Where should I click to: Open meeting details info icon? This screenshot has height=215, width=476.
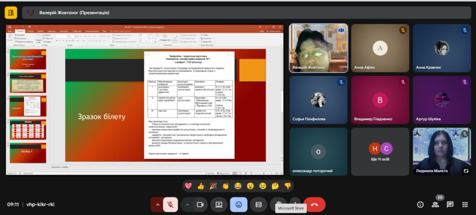click(x=420, y=204)
